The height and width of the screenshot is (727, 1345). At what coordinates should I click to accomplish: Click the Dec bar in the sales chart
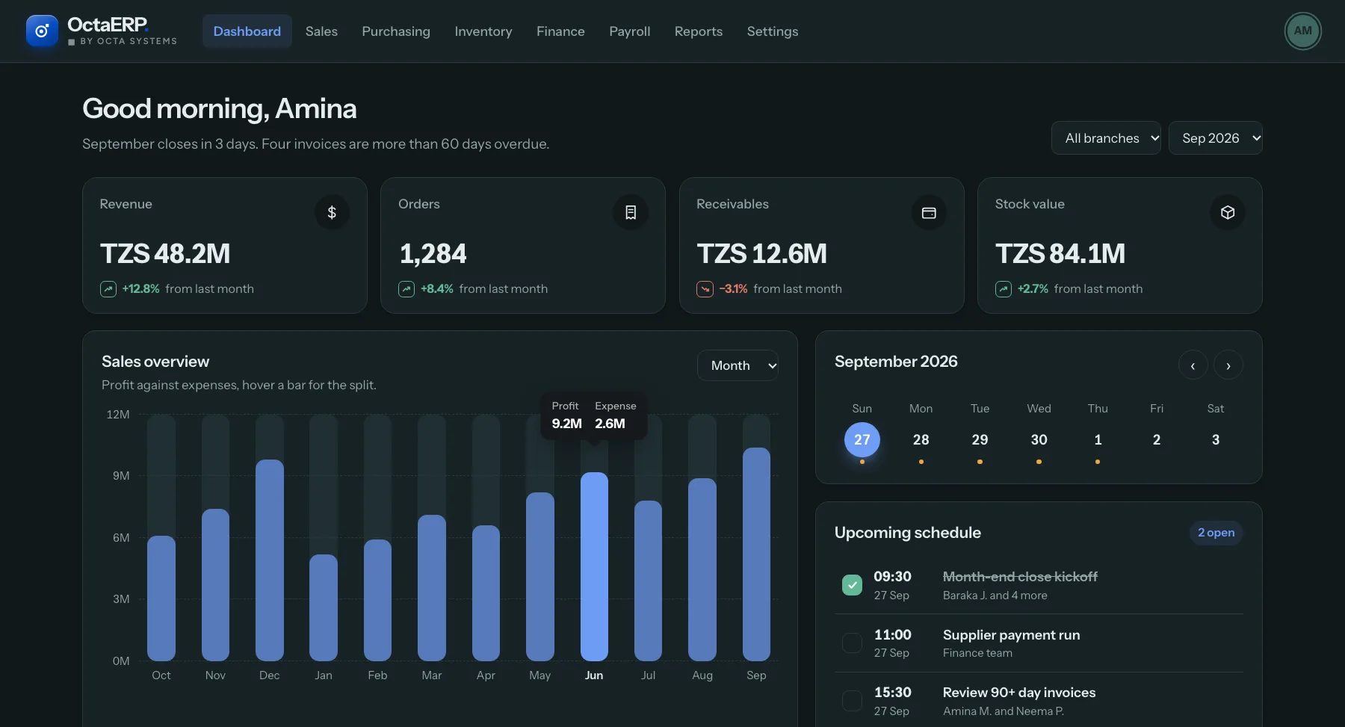coord(270,560)
